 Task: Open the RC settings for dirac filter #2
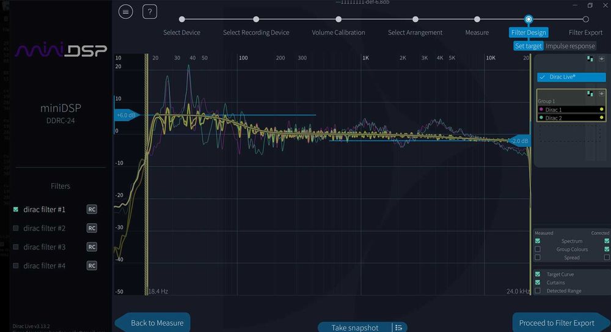92,228
